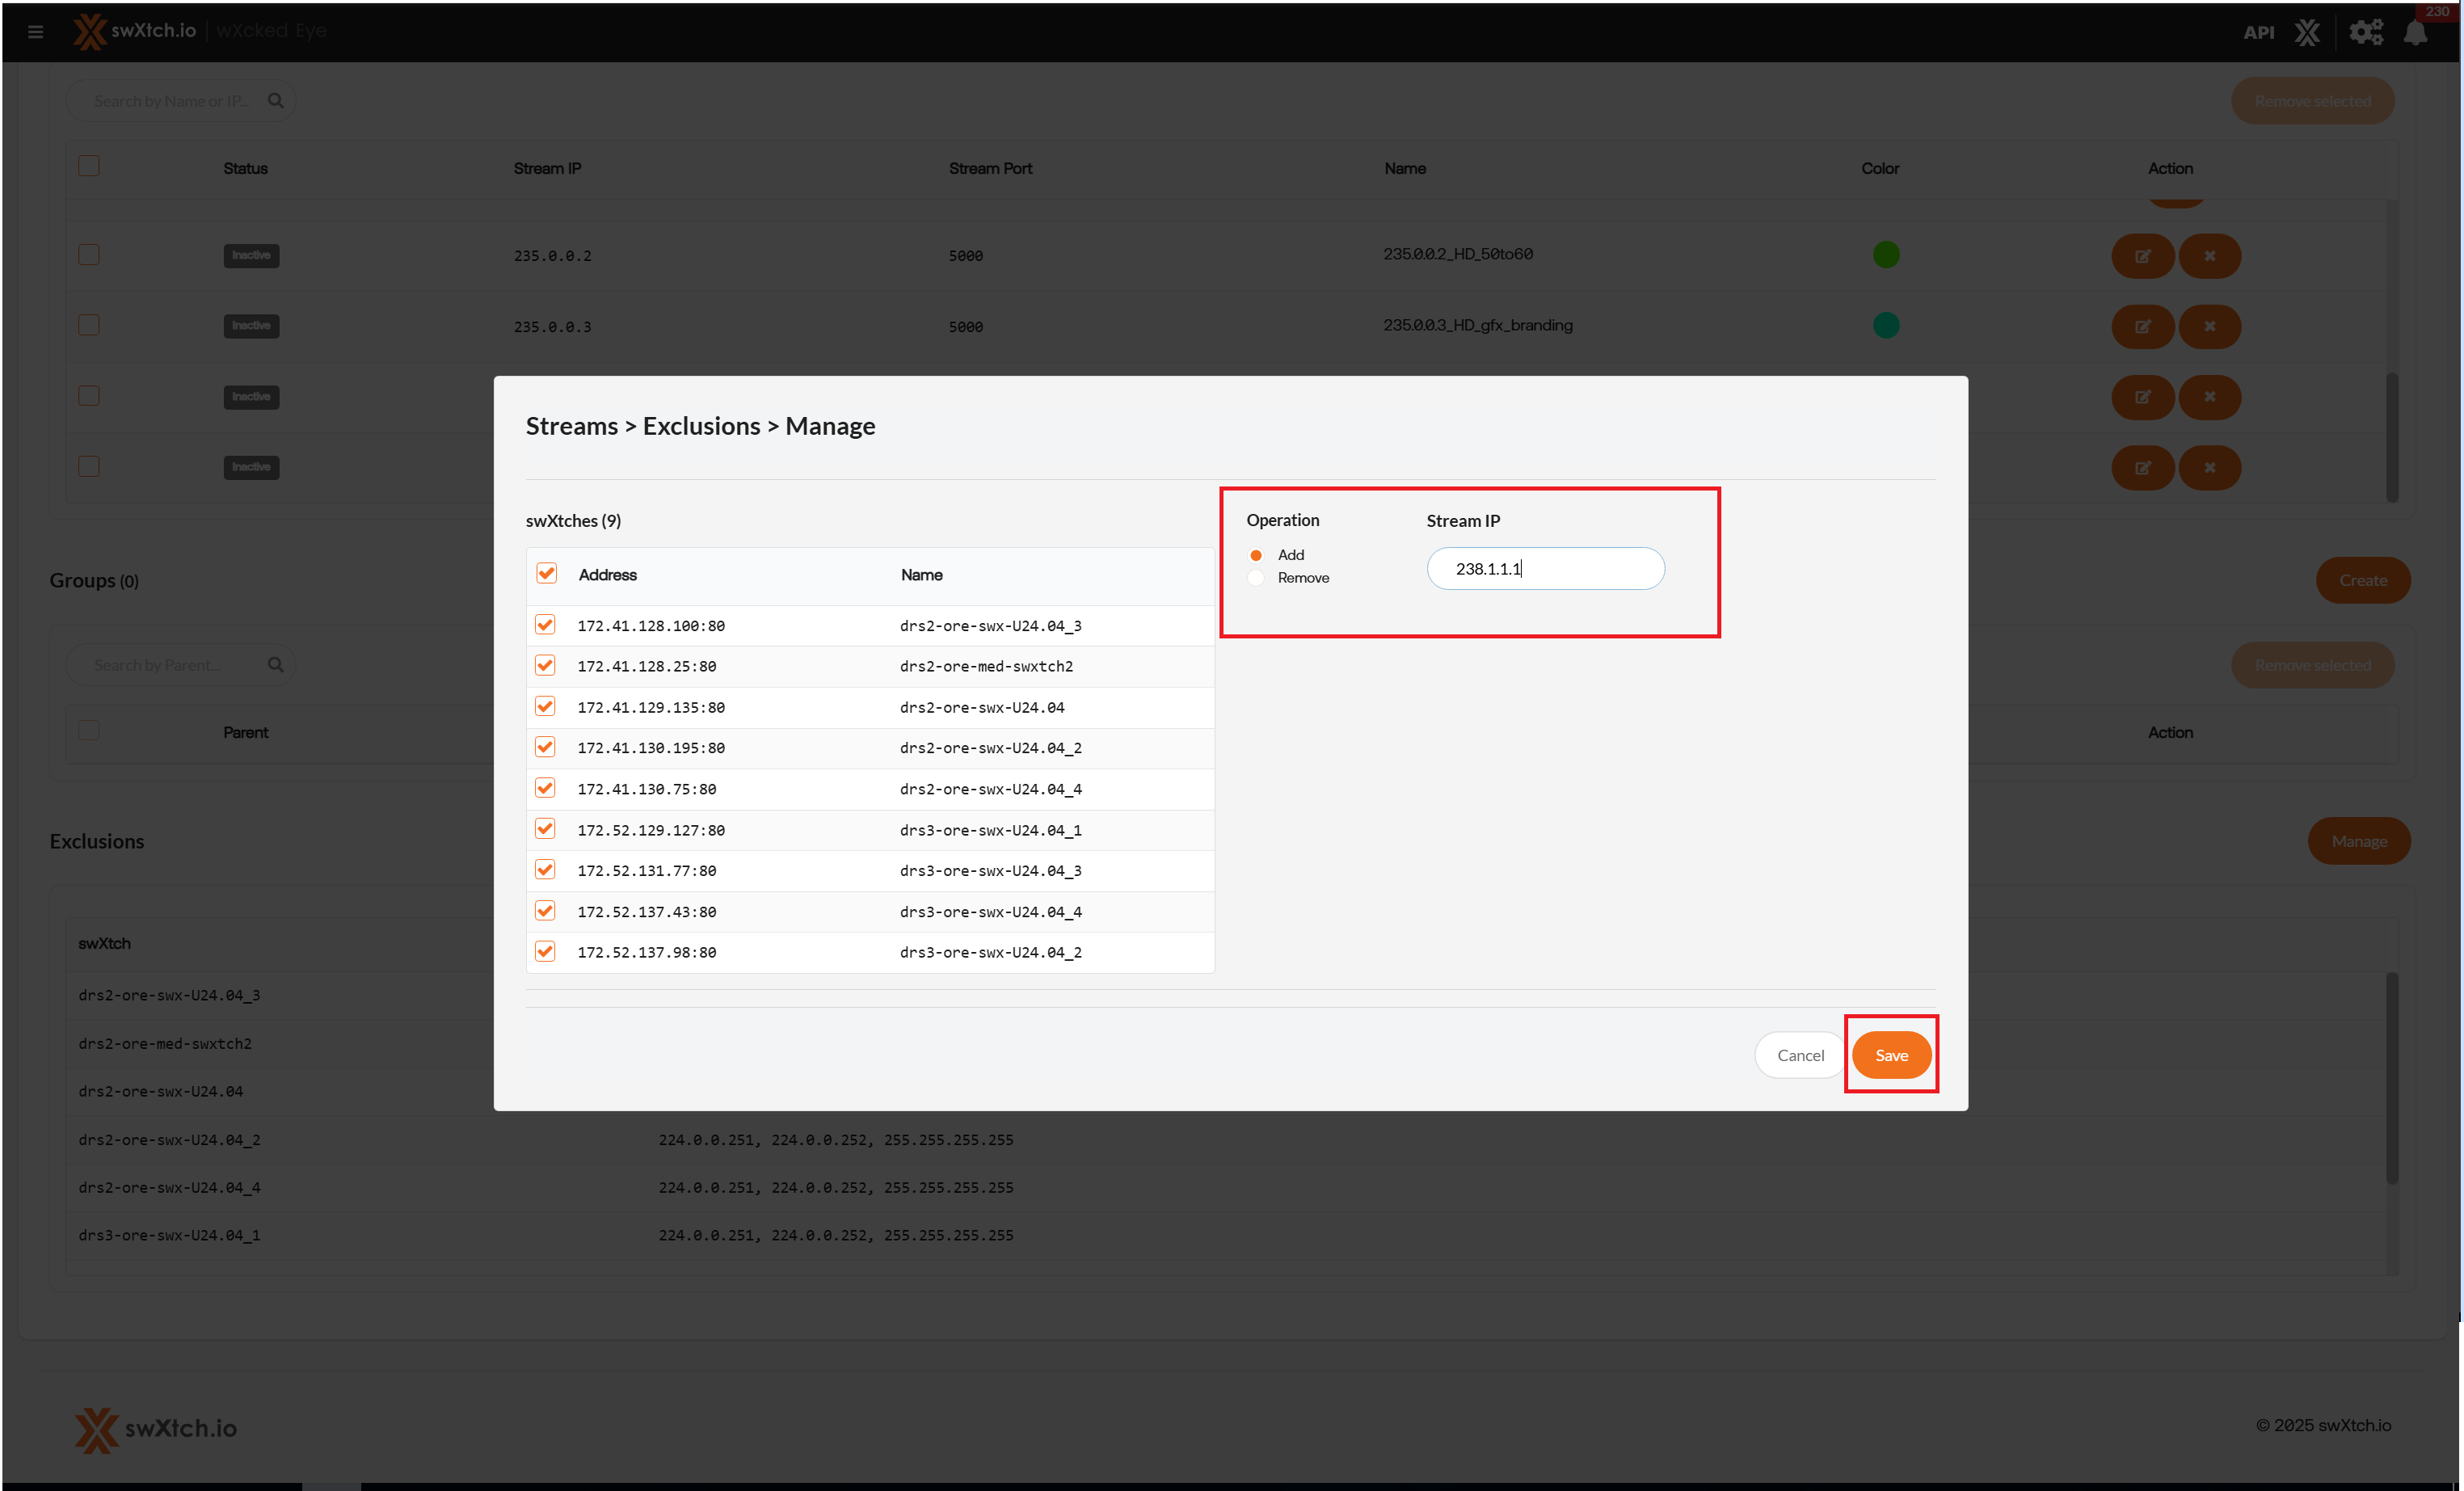Click the swXtch X icon in top bar
2464x1491 pixels.
pos(2307,32)
